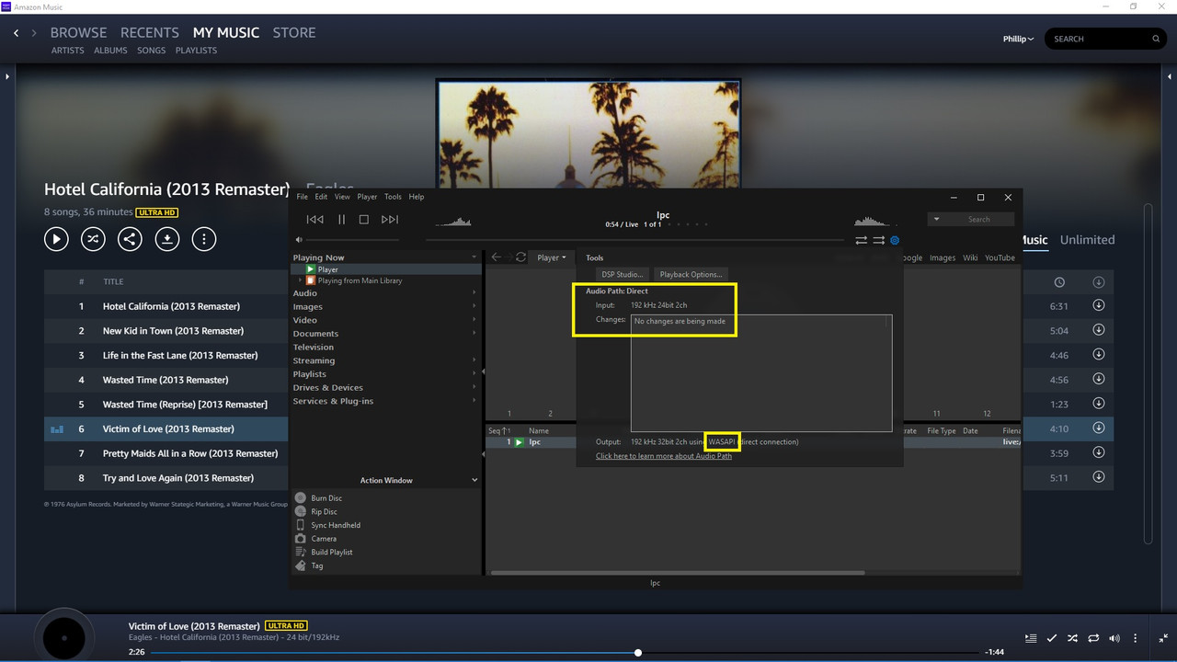The height and width of the screenshot is (662, 1177).
Task: Play the Hotel California album in Amazon Music
Action: (56, 240)
